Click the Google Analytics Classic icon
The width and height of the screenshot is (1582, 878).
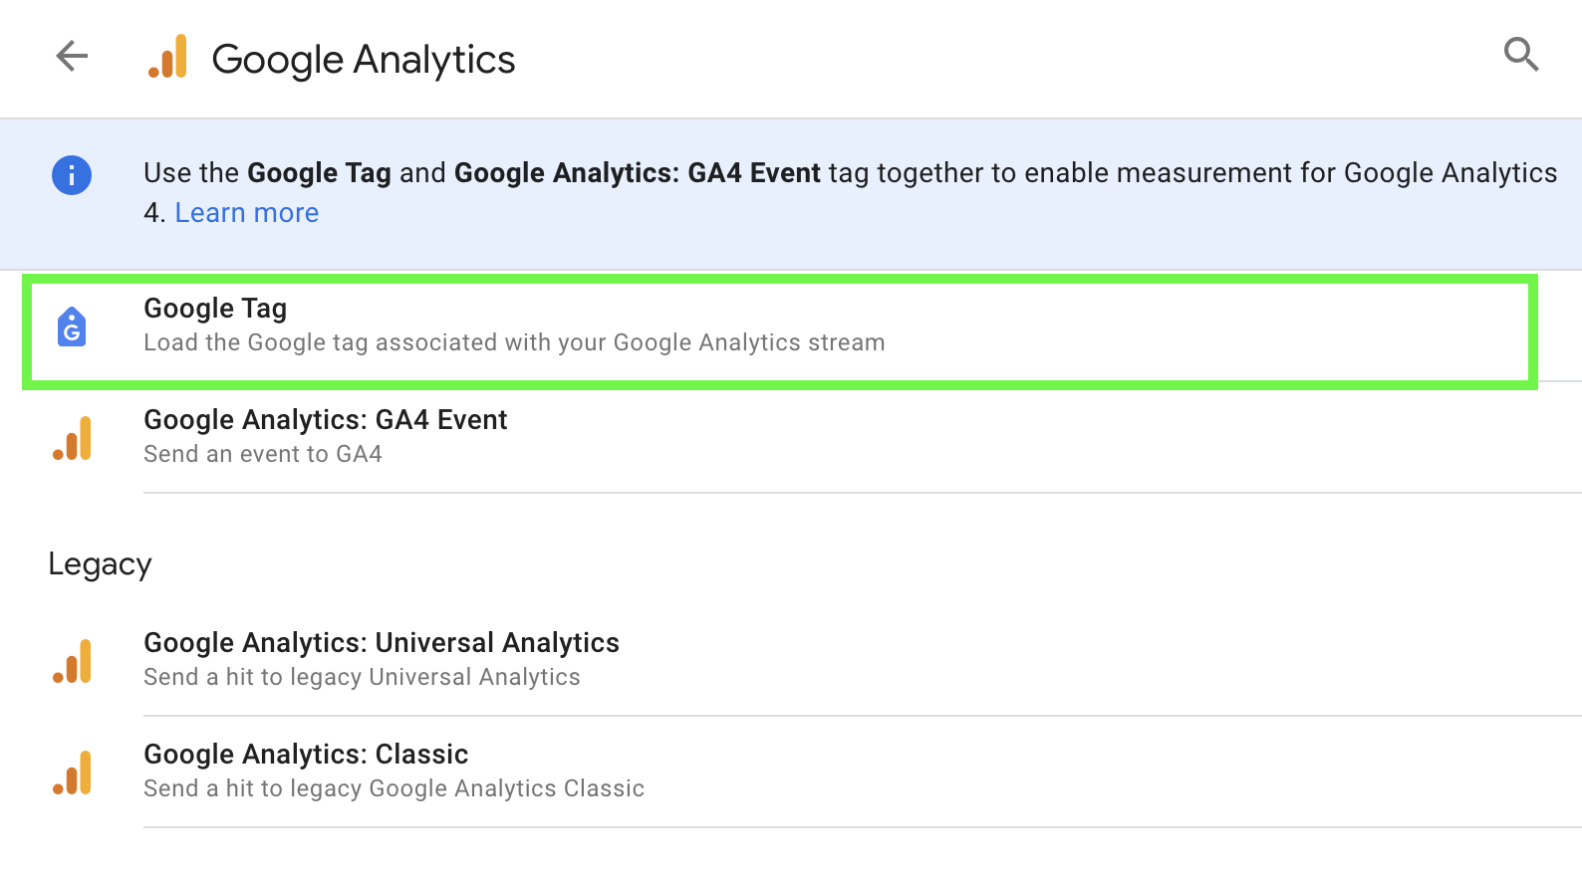tap(71, 772)
